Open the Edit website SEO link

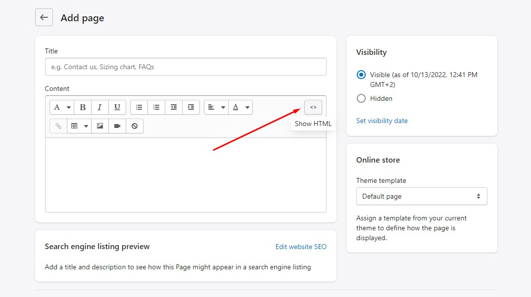(301, 246)
